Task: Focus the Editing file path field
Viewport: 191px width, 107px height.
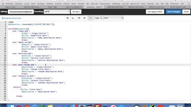Action: (21, 12)
